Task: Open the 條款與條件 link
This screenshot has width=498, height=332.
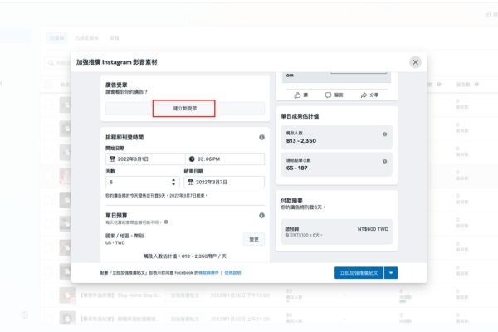Action: tap(205, 272)
